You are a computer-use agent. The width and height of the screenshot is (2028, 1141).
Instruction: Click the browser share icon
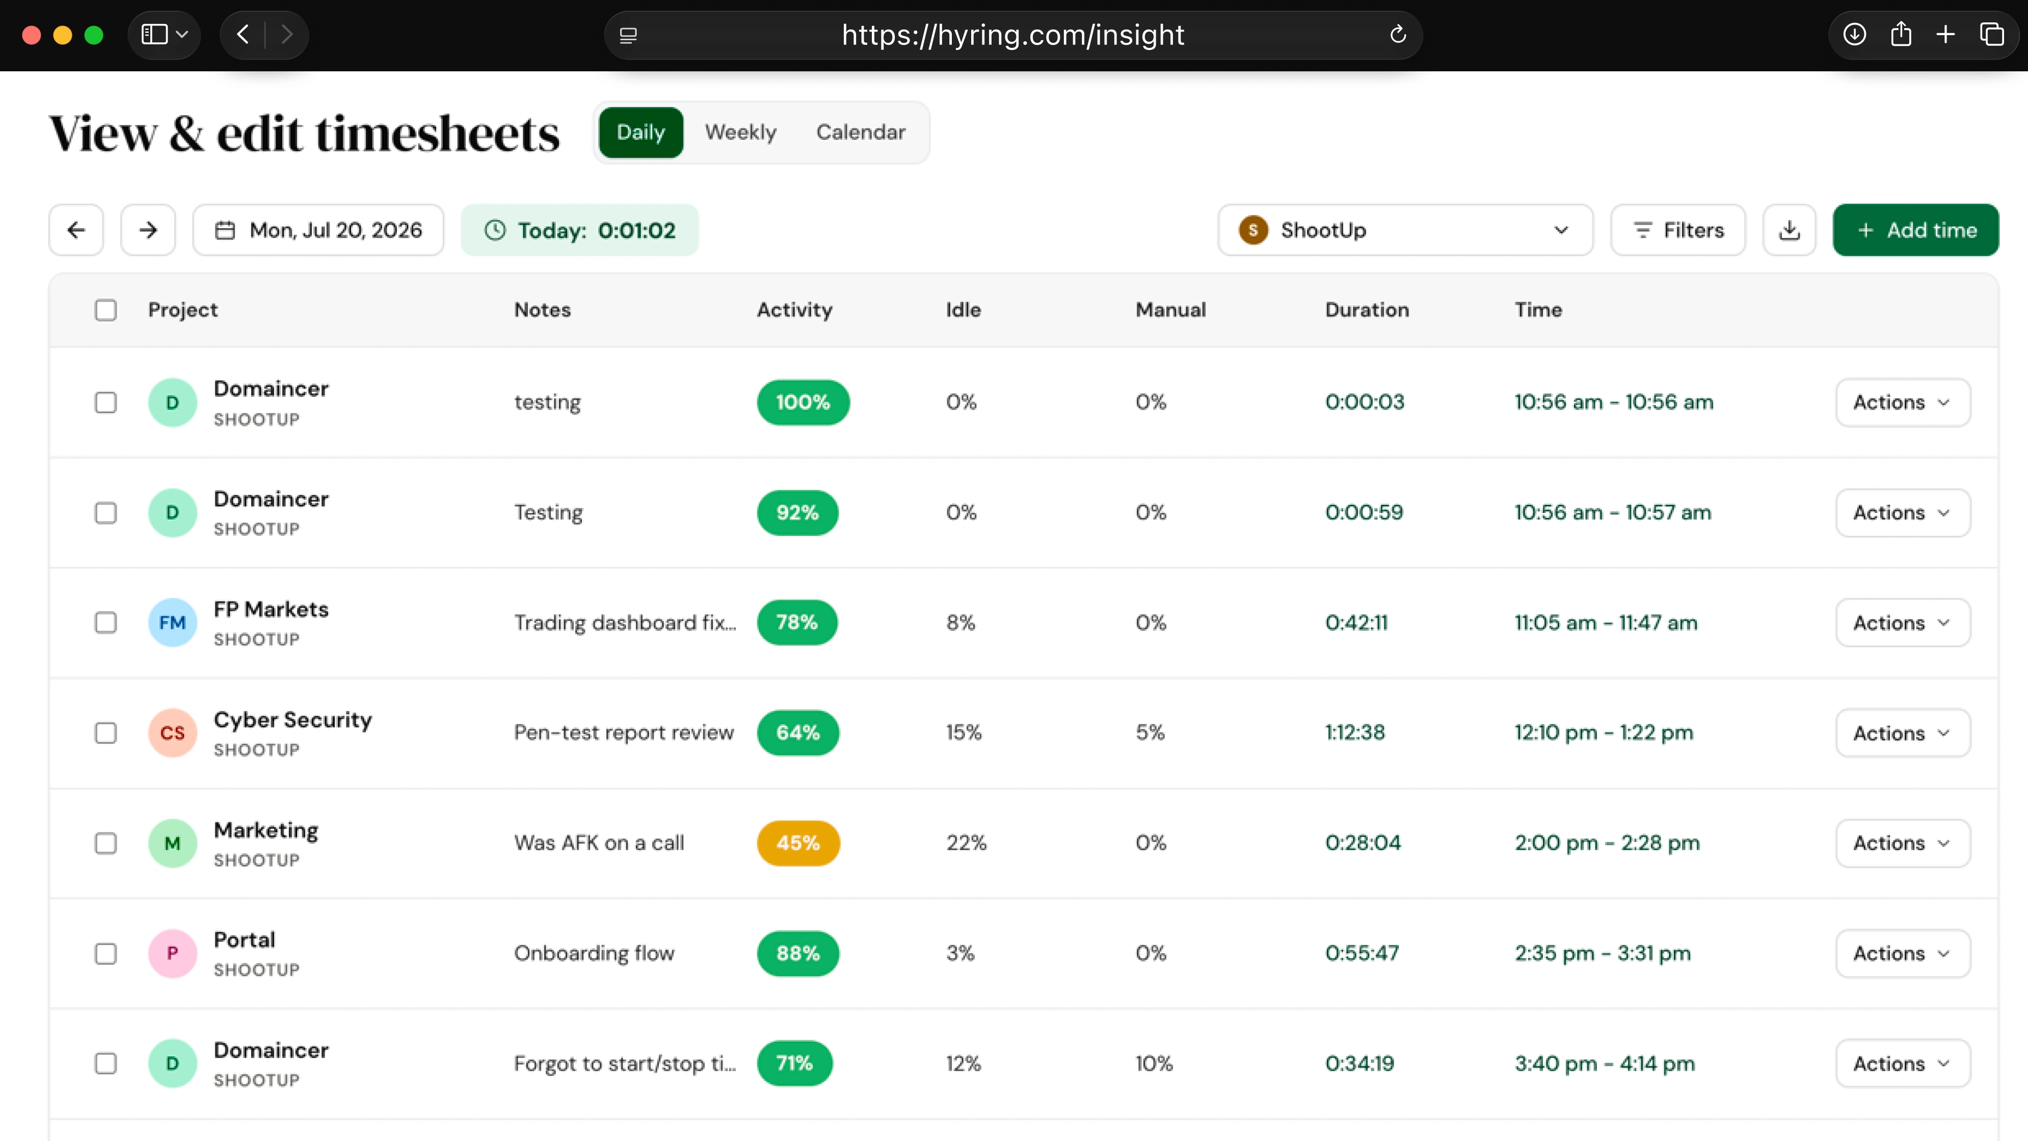[1901, 35]
